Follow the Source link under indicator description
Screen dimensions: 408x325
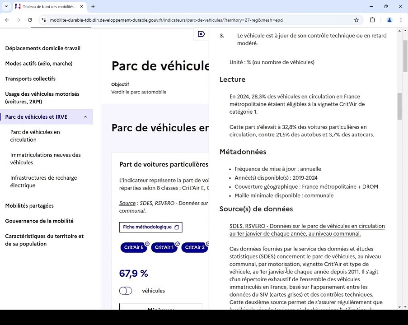tap(127, 203)
